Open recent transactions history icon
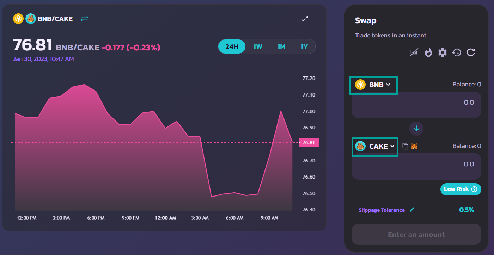The height and width of the screenshot is (255, 494). tap(457, 53)
